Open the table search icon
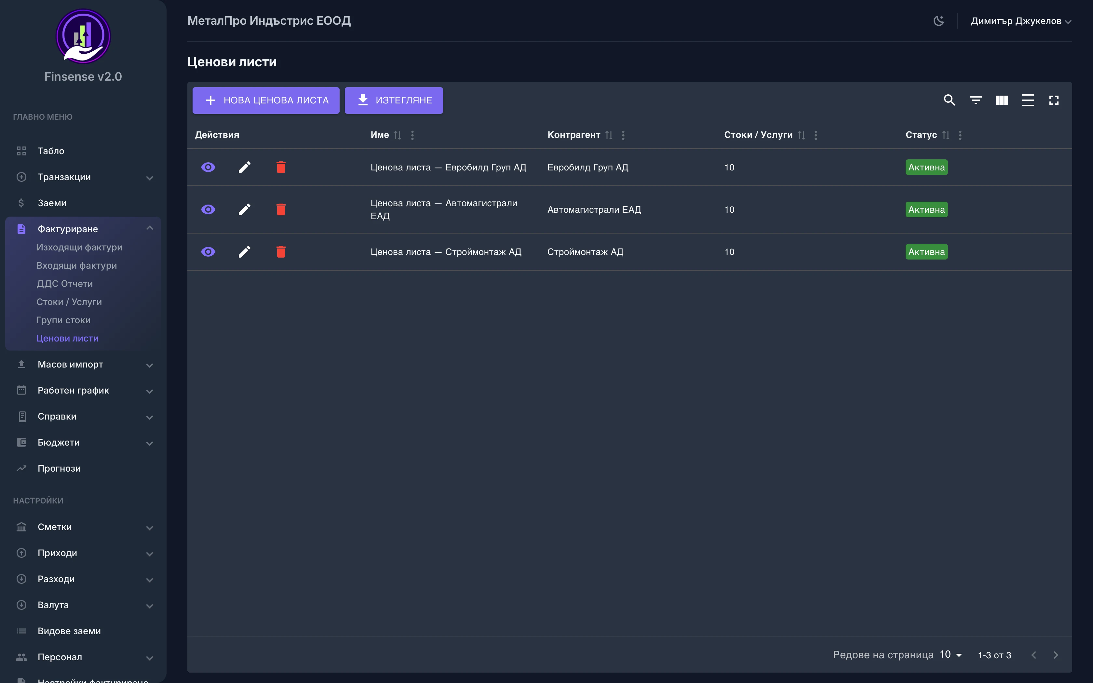The height and width of the screenshot is (683, 1093). (949, 100)
